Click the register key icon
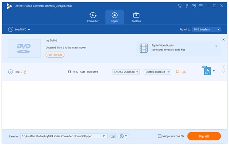This screenshot has width=229, height=145. 187,6
